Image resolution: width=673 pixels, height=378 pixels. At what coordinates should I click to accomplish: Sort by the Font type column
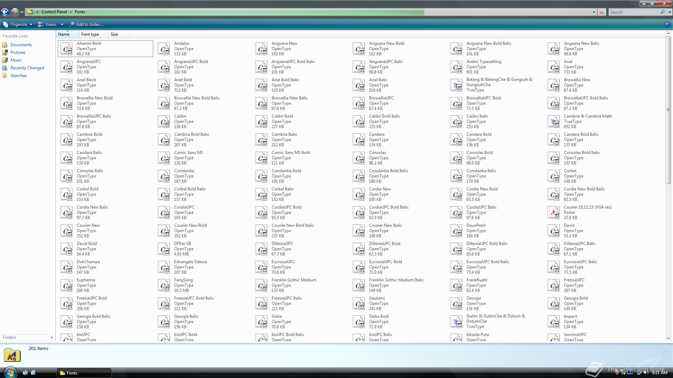[94, 34]
